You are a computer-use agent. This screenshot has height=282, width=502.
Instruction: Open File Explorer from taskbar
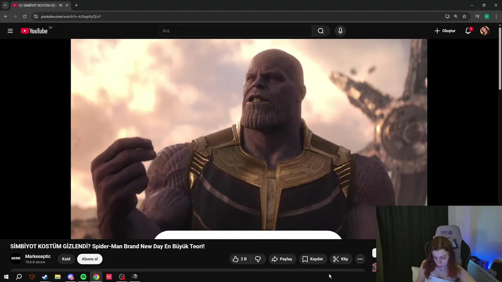pos(58,277)
